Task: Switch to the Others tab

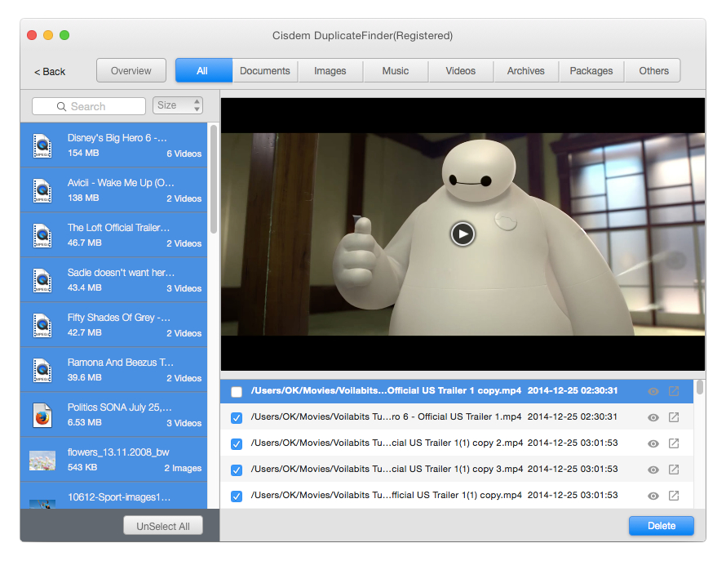Action: coord(653,70)
